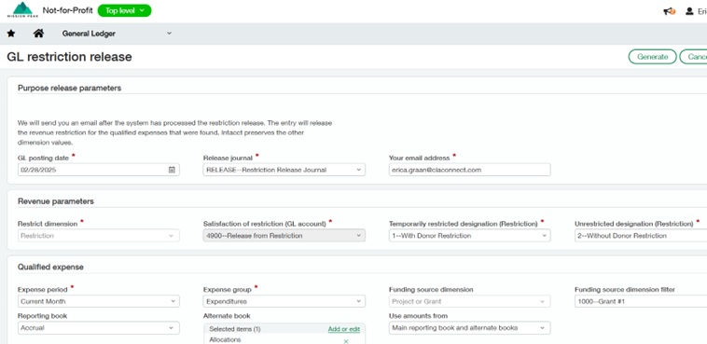Screen dimensions: 707x344
Task: Open the Restrict dimension dropdown
Action: [99, 236]
